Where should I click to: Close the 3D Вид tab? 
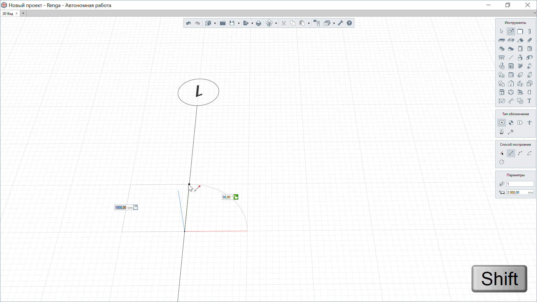(17, 13)
